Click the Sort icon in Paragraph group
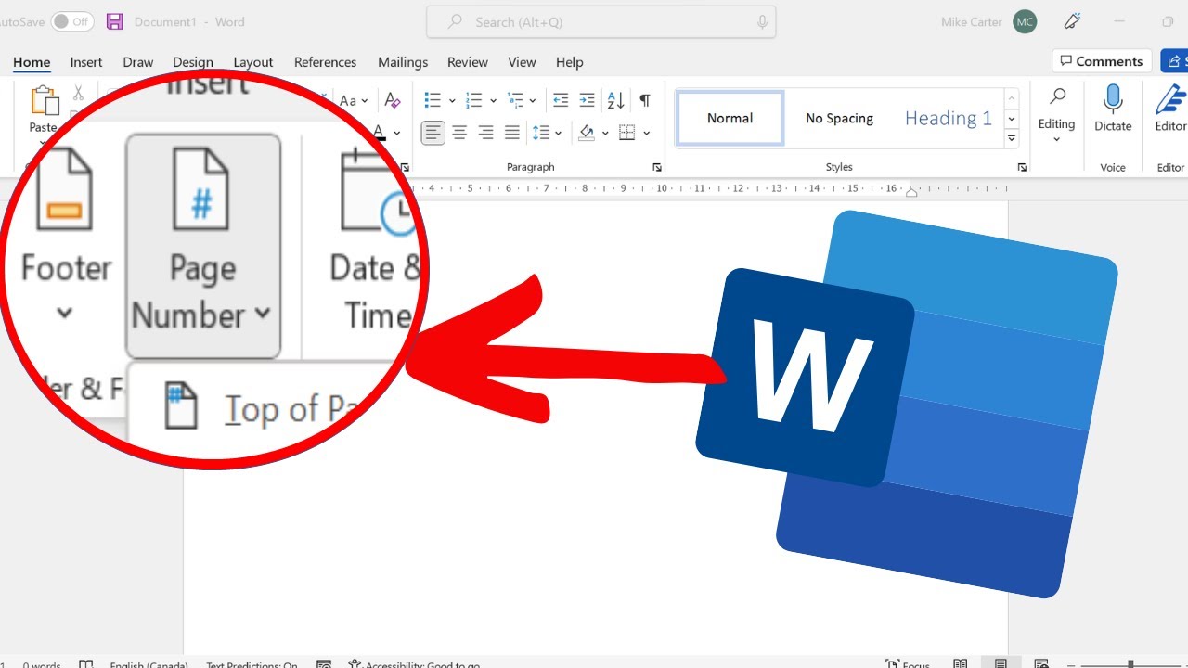The image size is (1188, 668). [614, 99]
